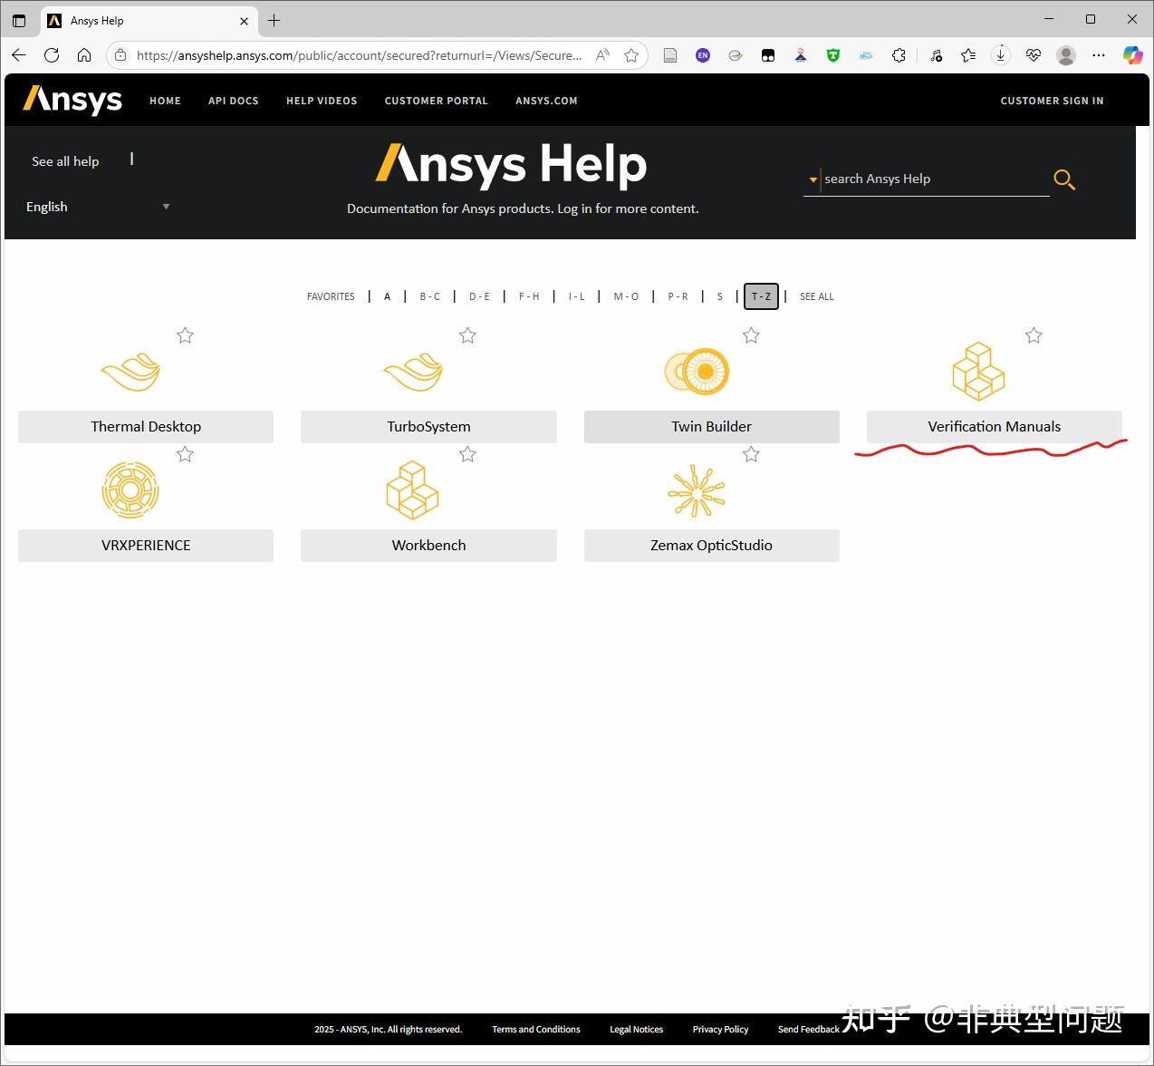Image resolution: width=1154 pixels, height=1066 pixels.
Task: Open Copilot sidebar icon
Action: [1132, 55]
